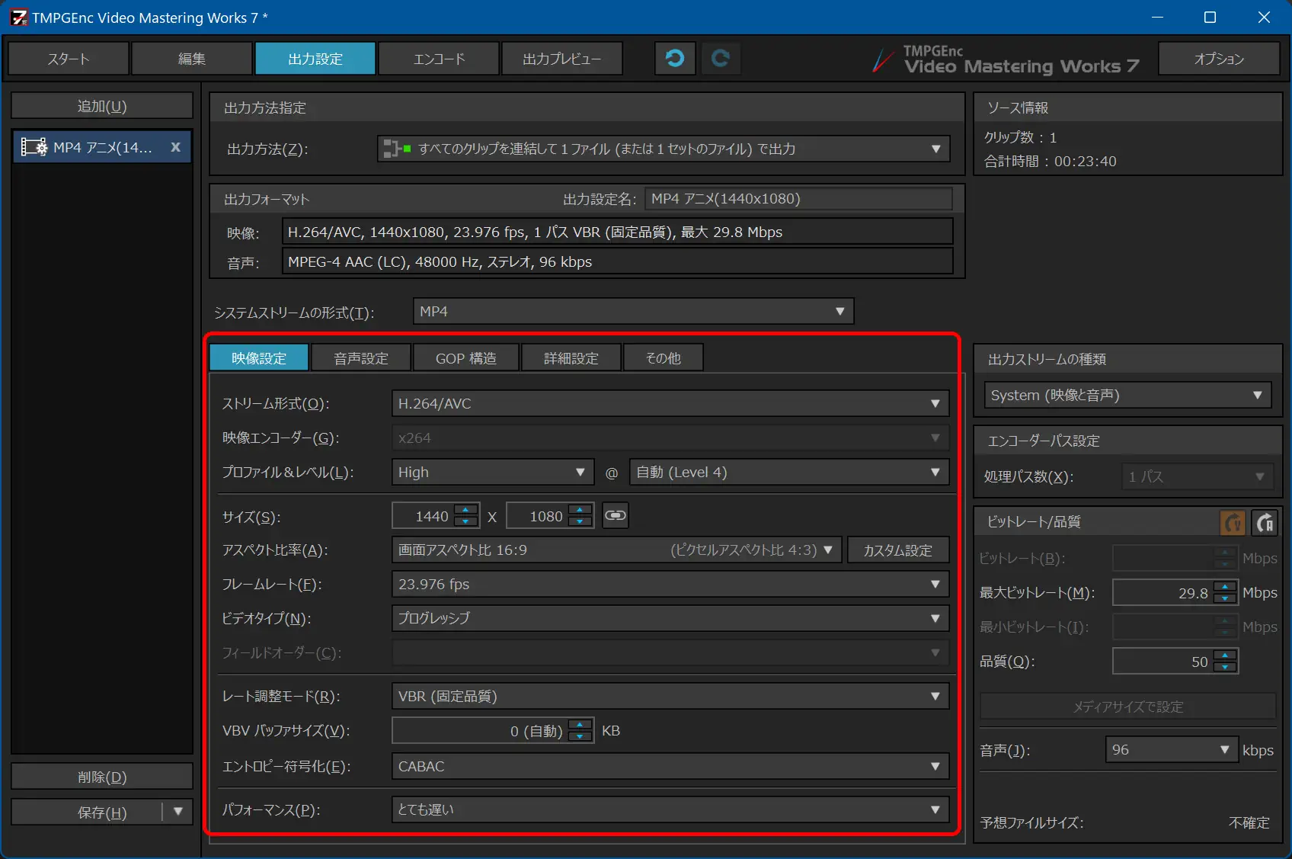Image resolution: width=1292 pixels, height=859 pixels.
Task: Click the 保存(H) button
Action: [x=102, y=813]
